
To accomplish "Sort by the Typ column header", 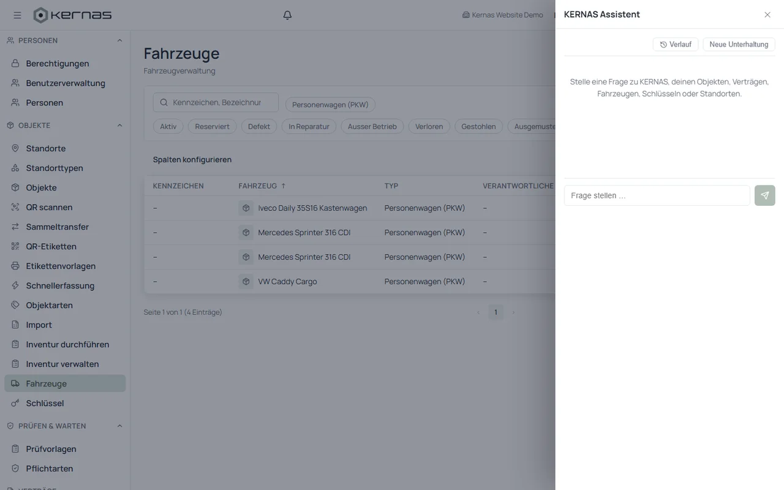I will [391, 186].
